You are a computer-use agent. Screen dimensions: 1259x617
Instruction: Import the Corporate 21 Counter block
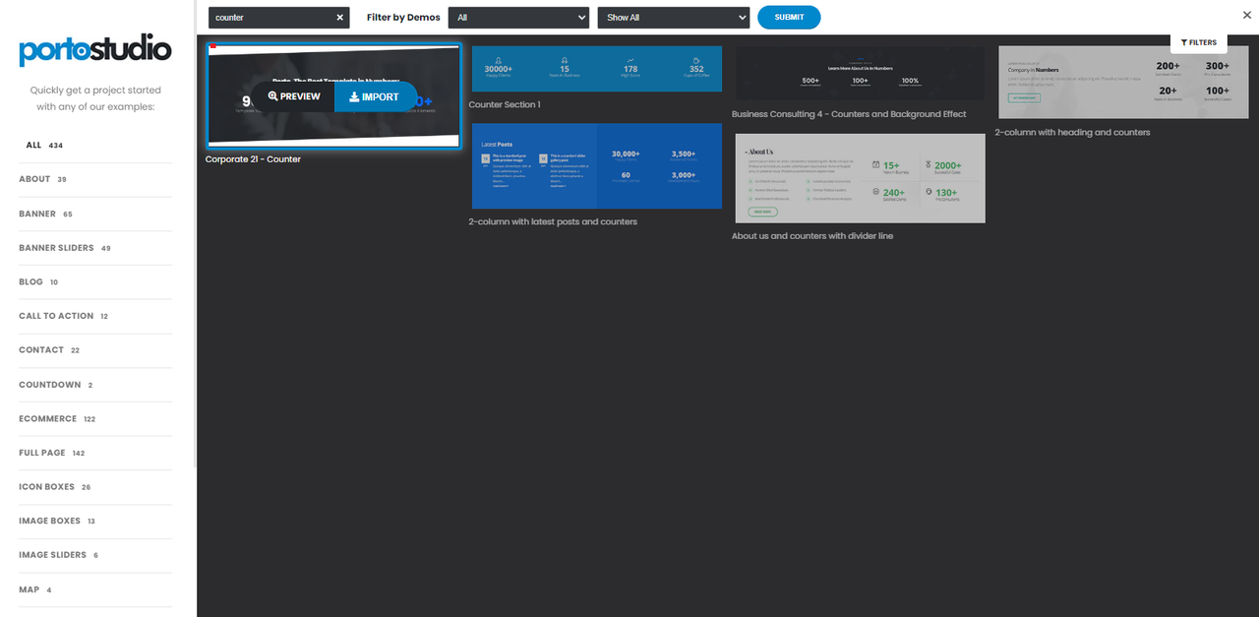pos(375,96)
